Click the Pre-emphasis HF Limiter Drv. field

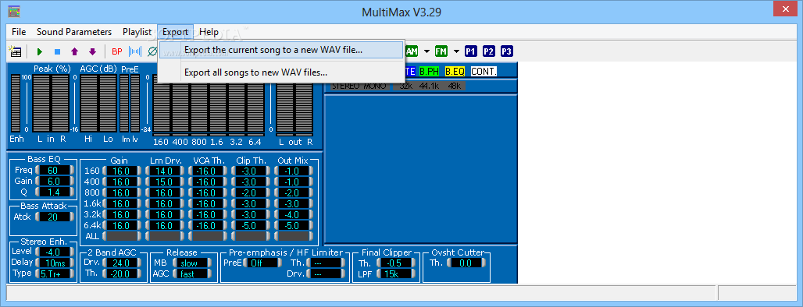(x=325, y=273)
